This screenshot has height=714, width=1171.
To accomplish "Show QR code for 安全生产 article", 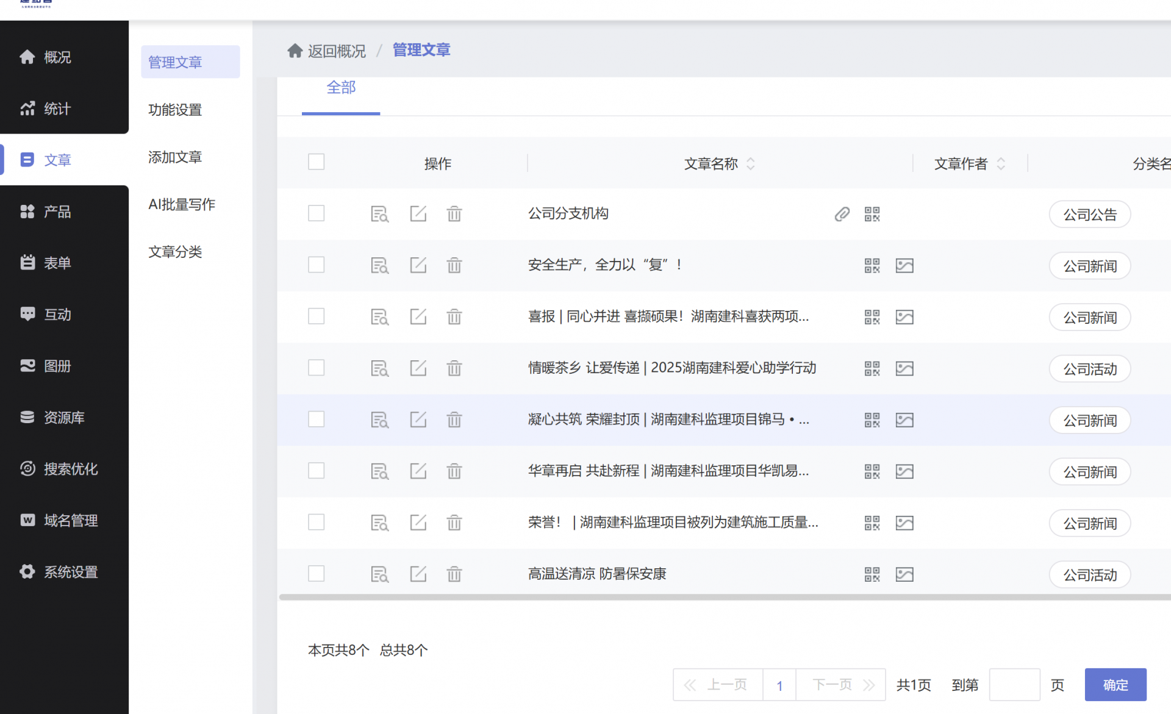I will 872,265.
